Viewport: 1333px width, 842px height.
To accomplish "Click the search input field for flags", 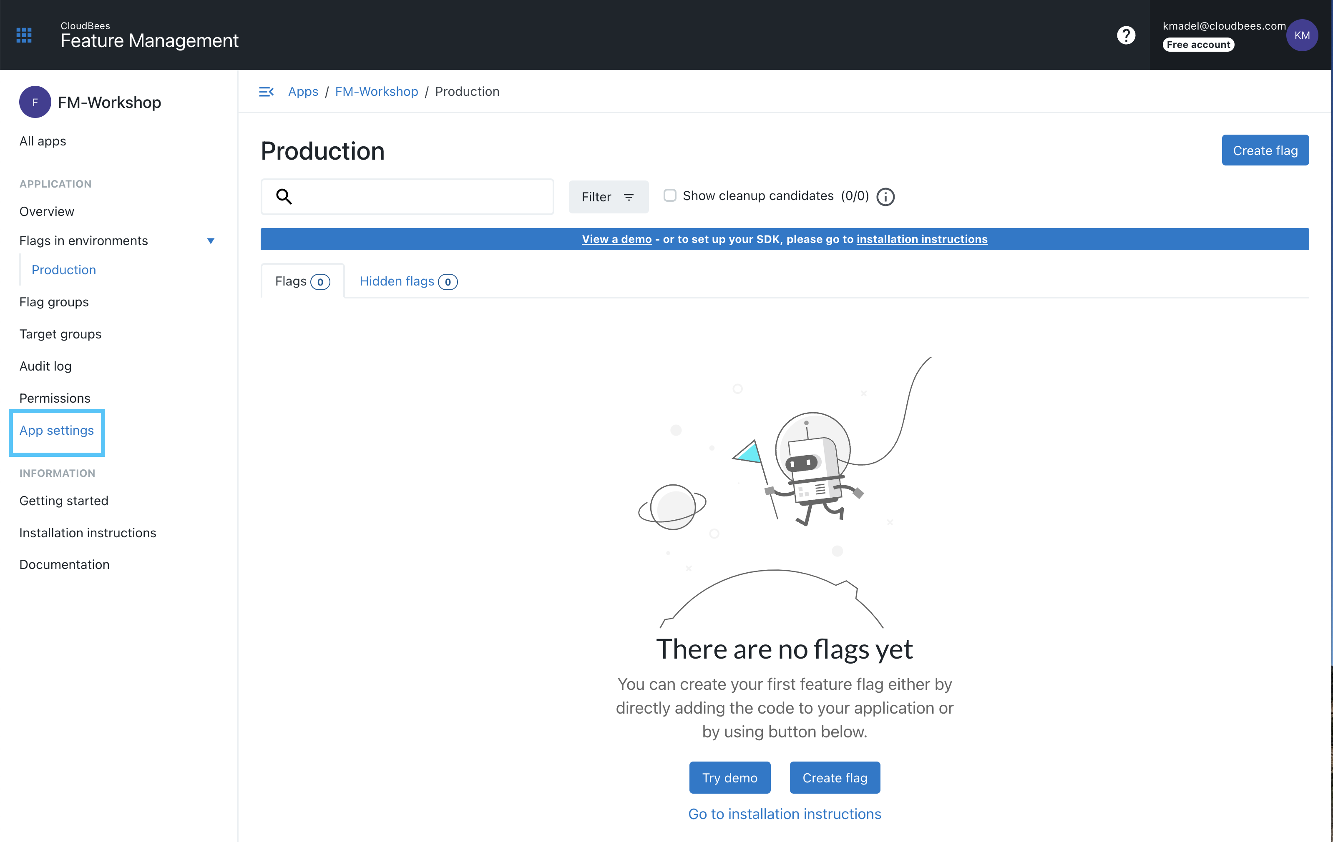I will point(407,196).
